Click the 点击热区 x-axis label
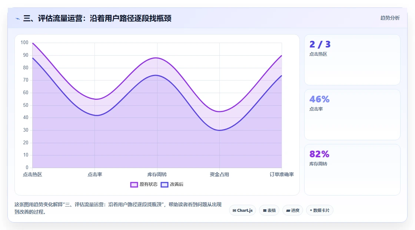Screen dimensions: 415x230 [32, 174]
